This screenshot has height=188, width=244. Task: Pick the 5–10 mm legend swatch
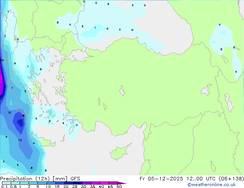tap(42, 183)
